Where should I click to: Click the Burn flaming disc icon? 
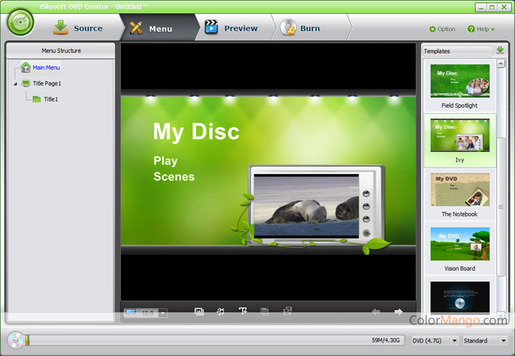[288, 27]
